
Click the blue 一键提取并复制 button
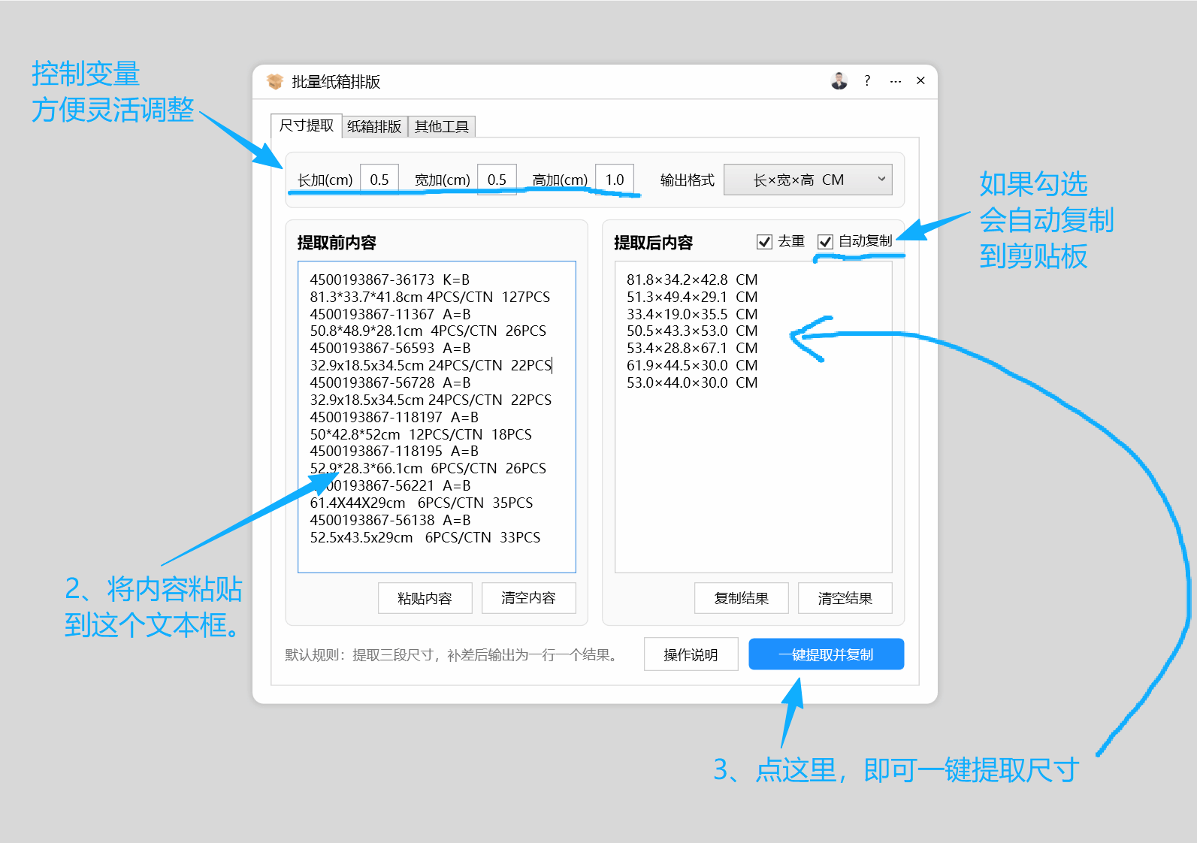pyautogui.click(x=826, y=654)
